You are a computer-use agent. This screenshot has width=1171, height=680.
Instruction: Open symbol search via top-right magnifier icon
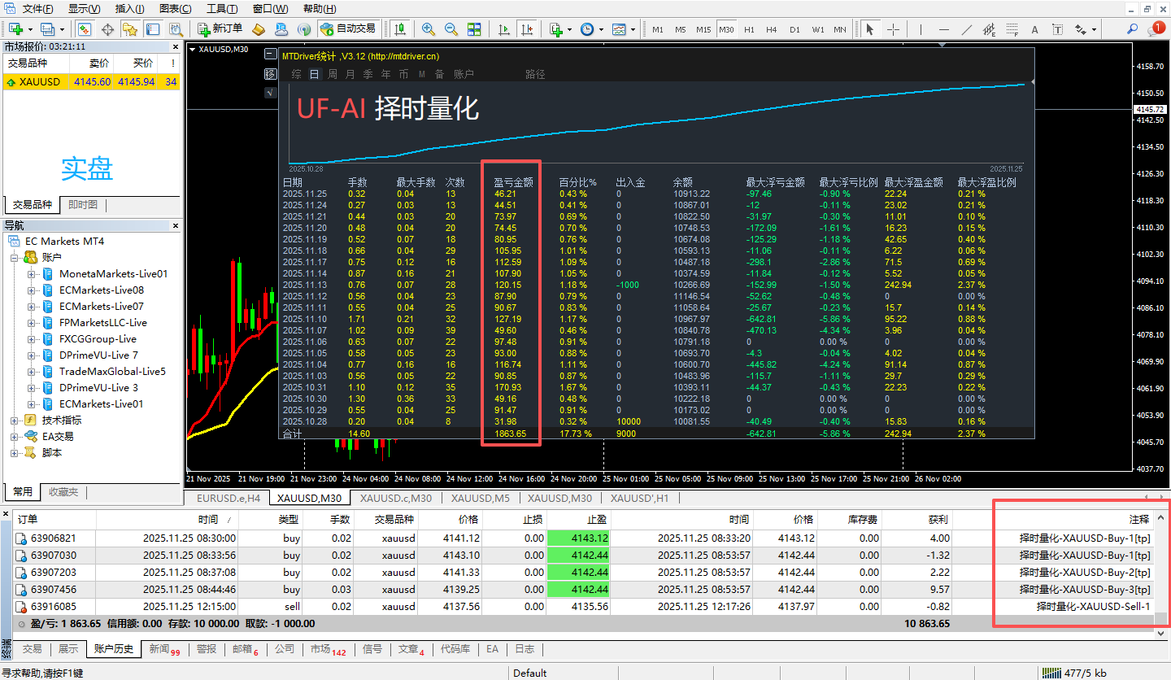(1132, 29)
